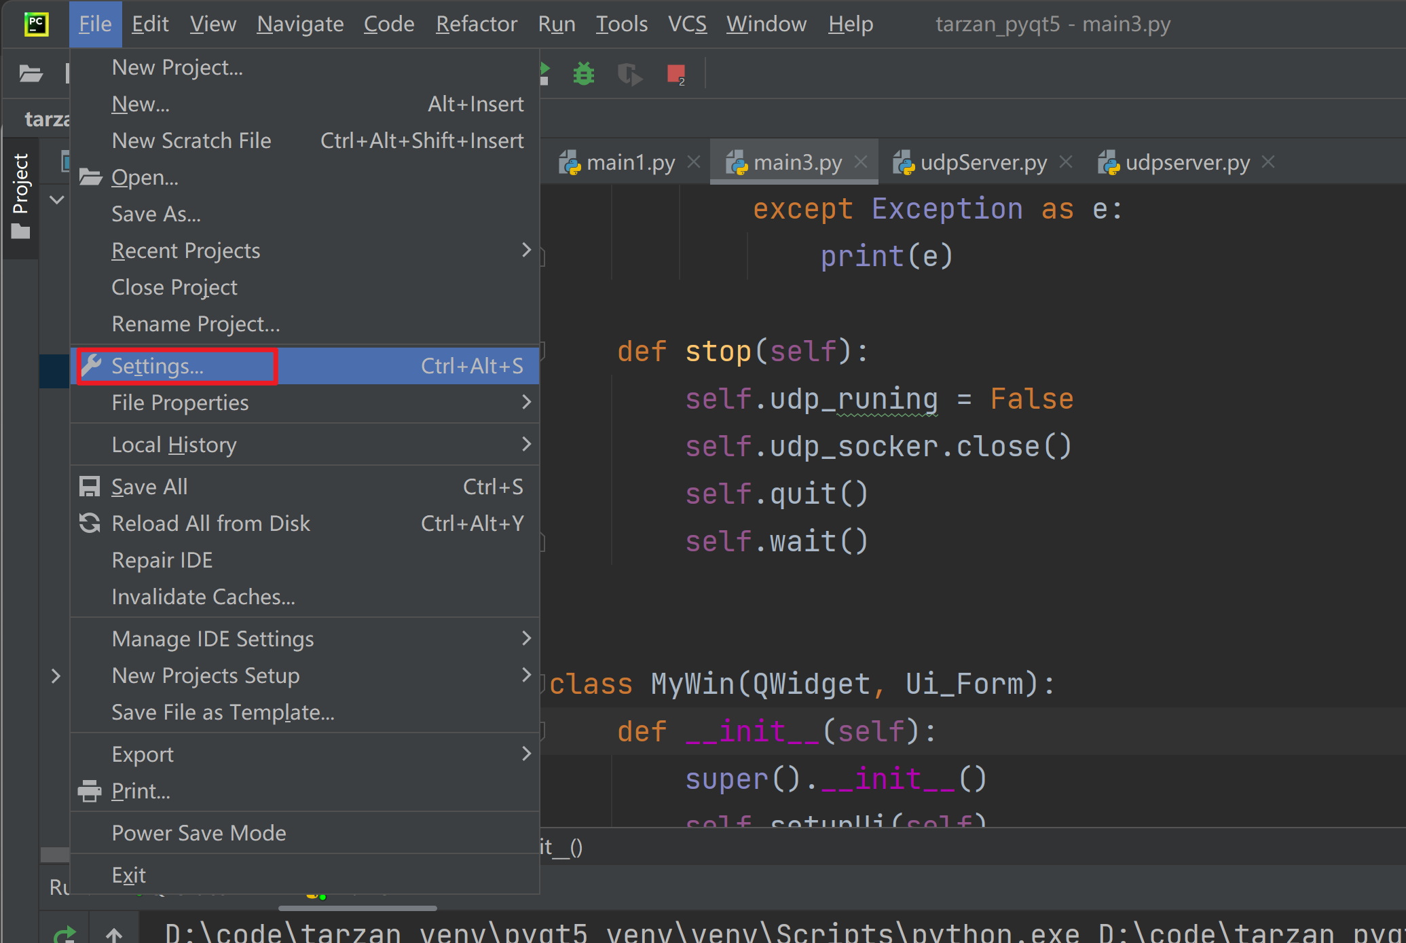The height and width of the screenshot is (943, 1406).
Task: Expand Manage IDE Settings submenu
Action: pyautogui.click(x=305, y=639)
